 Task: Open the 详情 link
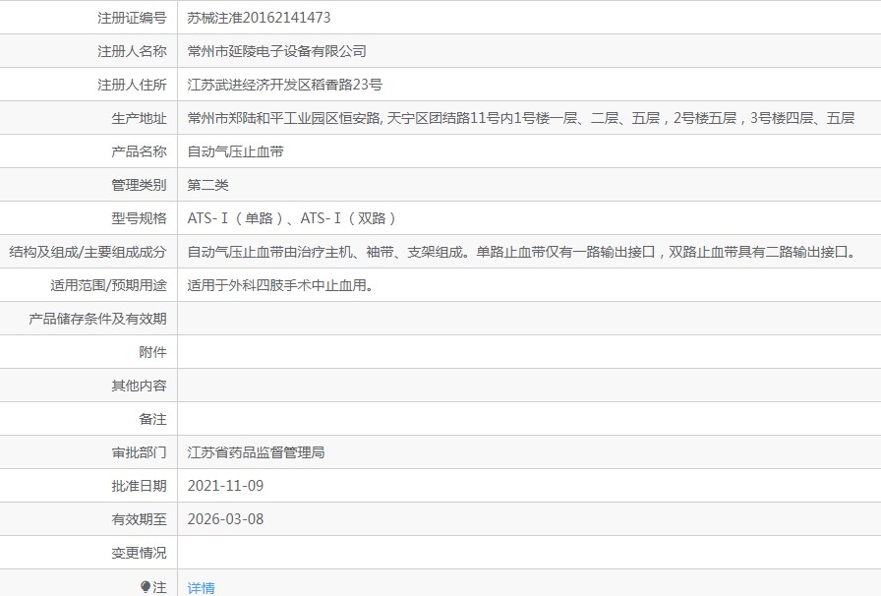click(201, 588)
